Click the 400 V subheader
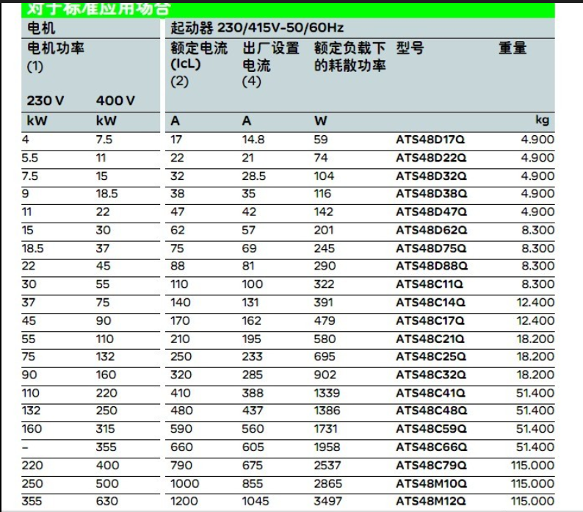Image resolution: width=583 pixels, height=512 pixels. [115, 101]
